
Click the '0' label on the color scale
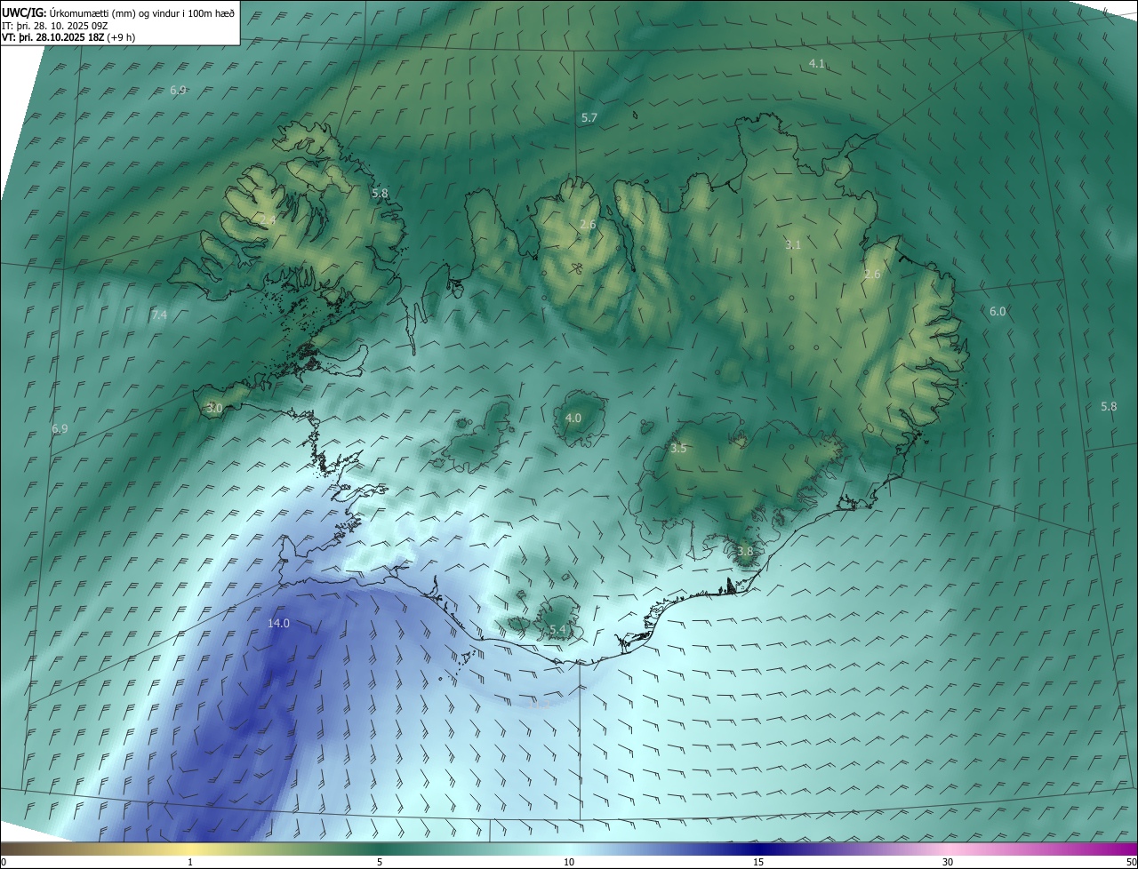4,862
